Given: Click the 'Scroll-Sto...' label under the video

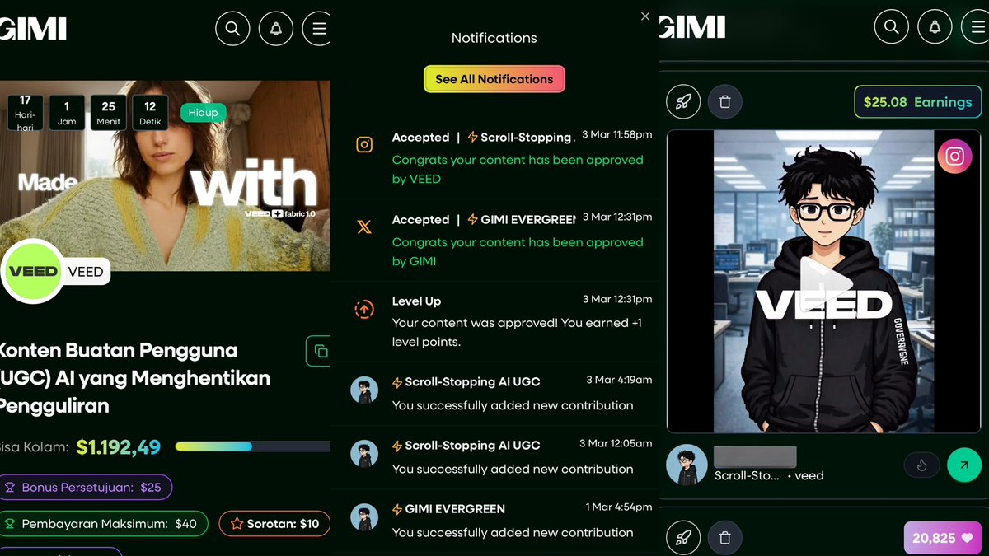Looking at the screenshot, I should pyautogui.click(x=747, y=475).
